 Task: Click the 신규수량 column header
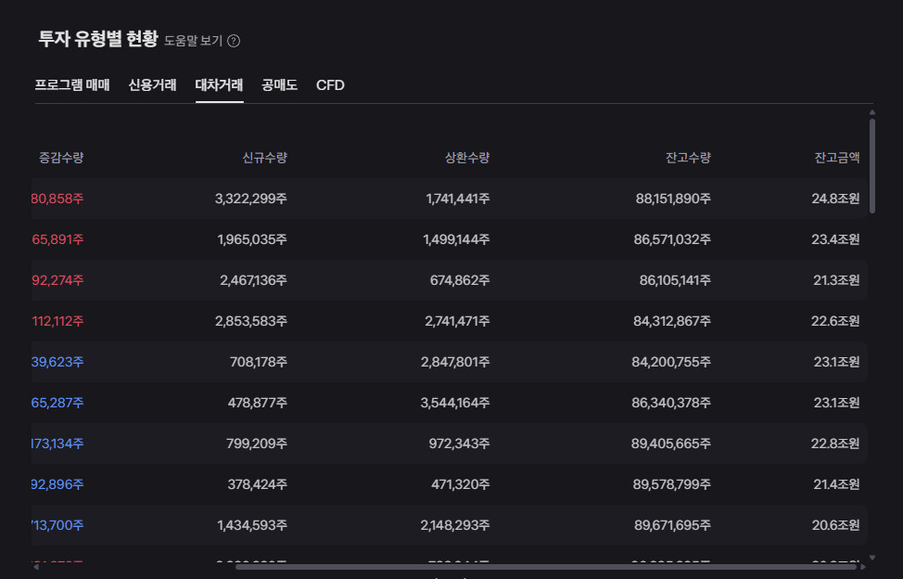tap(264, 158)
